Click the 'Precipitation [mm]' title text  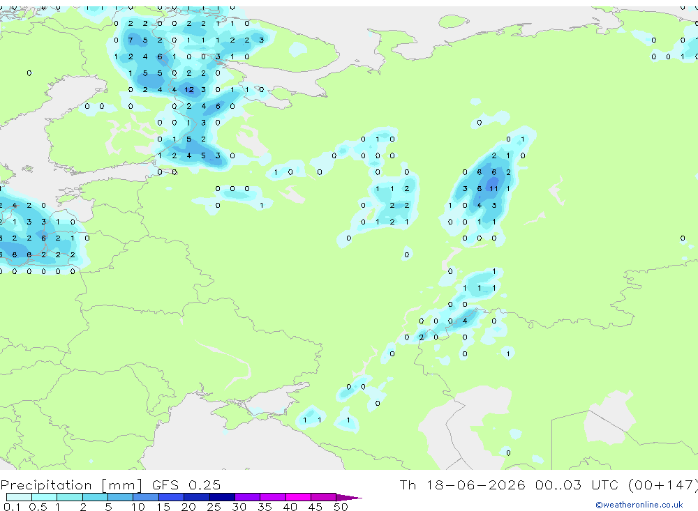pyautogui.click(x=72, y=485)
